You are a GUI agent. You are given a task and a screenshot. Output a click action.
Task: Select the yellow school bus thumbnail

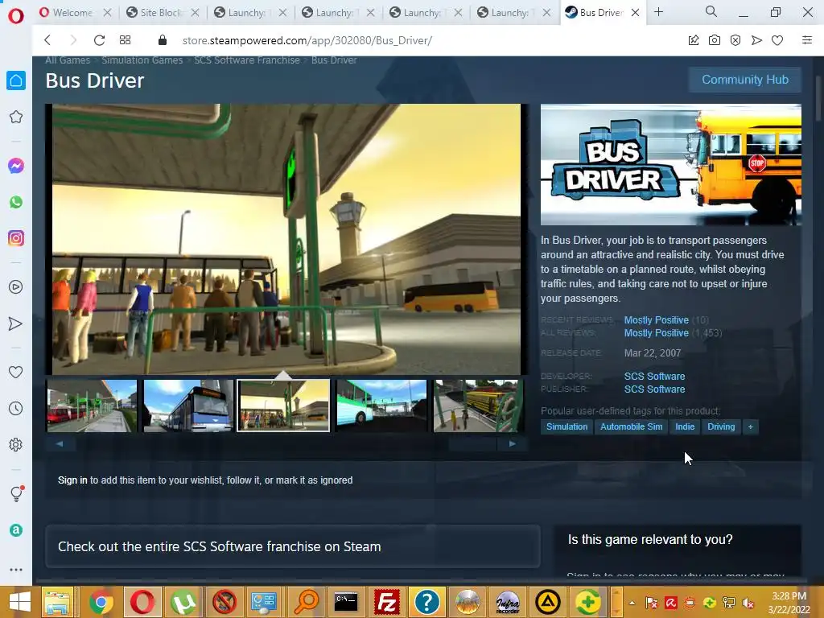click(478, 406)
